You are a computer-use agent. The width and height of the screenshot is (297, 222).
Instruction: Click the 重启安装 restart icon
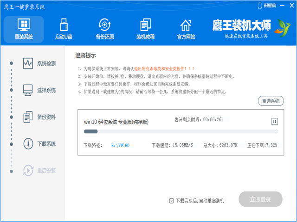(28, 170)
